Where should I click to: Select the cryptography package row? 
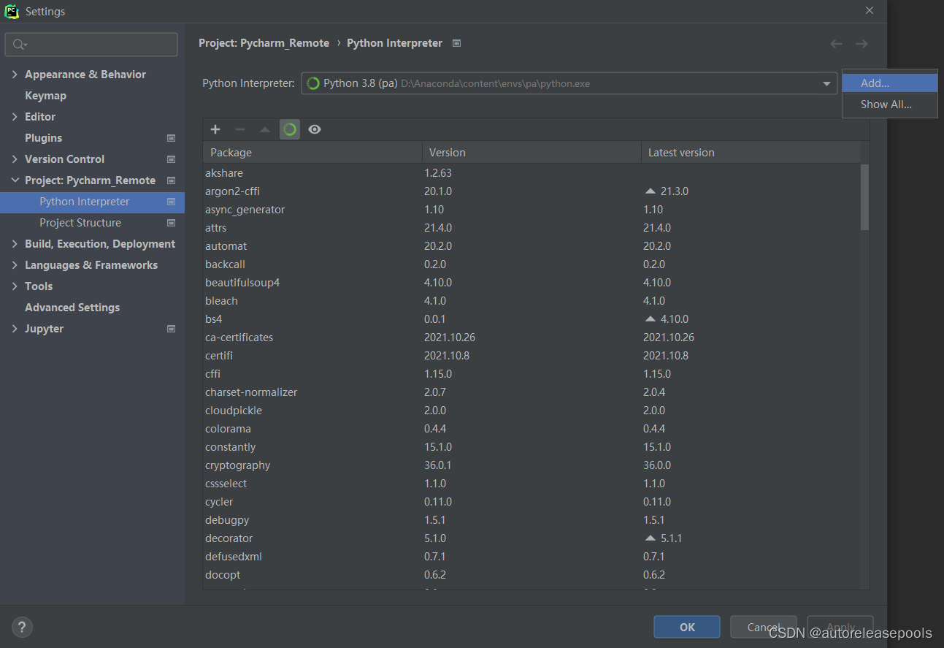pos(532,465)
